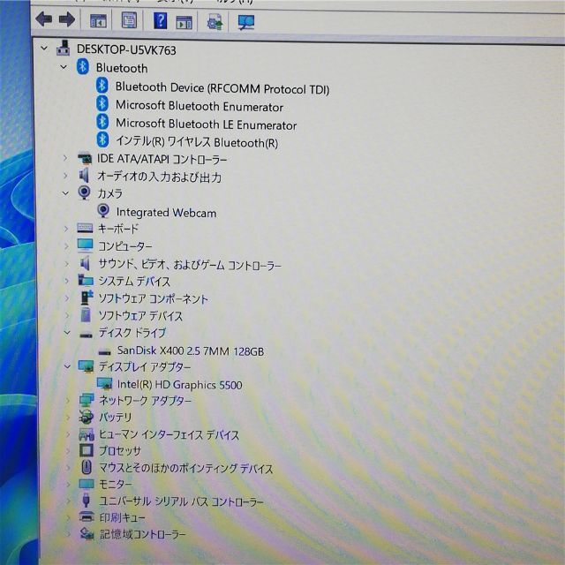Image resolution: width=565 pixels, height=565 pixels.
Task: Click the DESKTOP-U5VK763 computer icon
Action: tap(64, 48)
